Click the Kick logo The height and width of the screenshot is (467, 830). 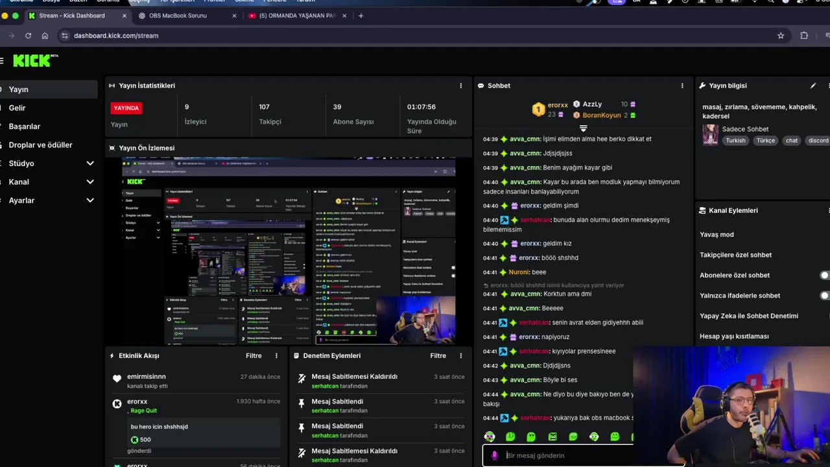click(36, 60)
